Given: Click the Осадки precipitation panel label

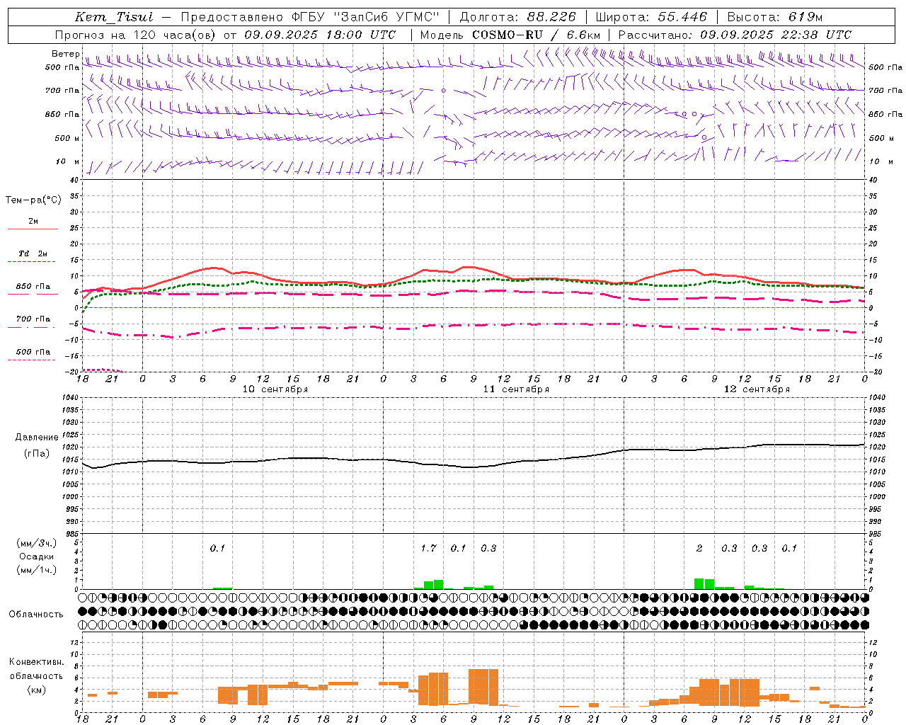Looking at the screenshot, I should [x=36, y=556].
